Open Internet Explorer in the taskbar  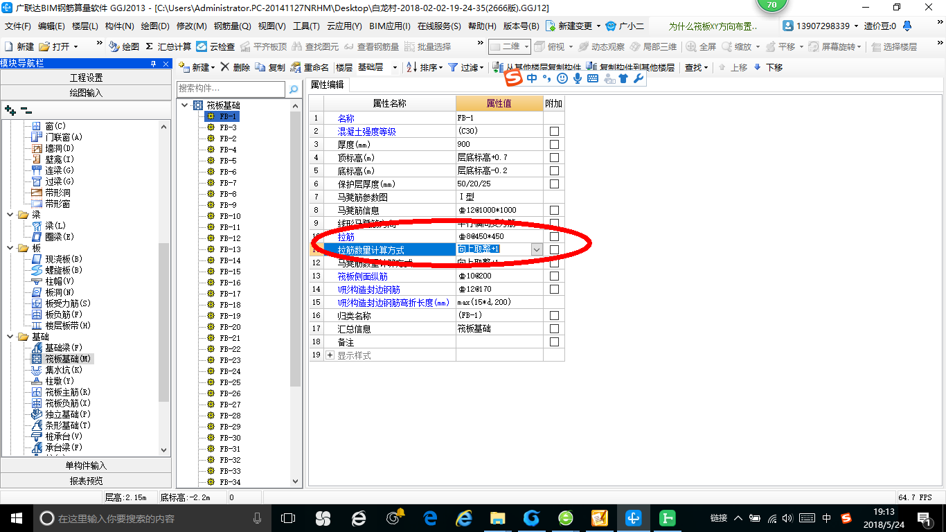pyautogui.click(x=464, y=517)
